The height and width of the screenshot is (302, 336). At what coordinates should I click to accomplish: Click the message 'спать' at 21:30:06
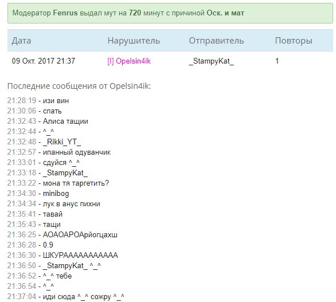[x=52, y=111]
